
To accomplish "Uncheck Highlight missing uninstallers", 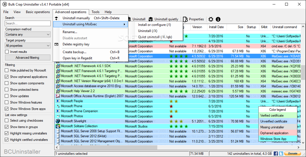I will pos(7,133).
